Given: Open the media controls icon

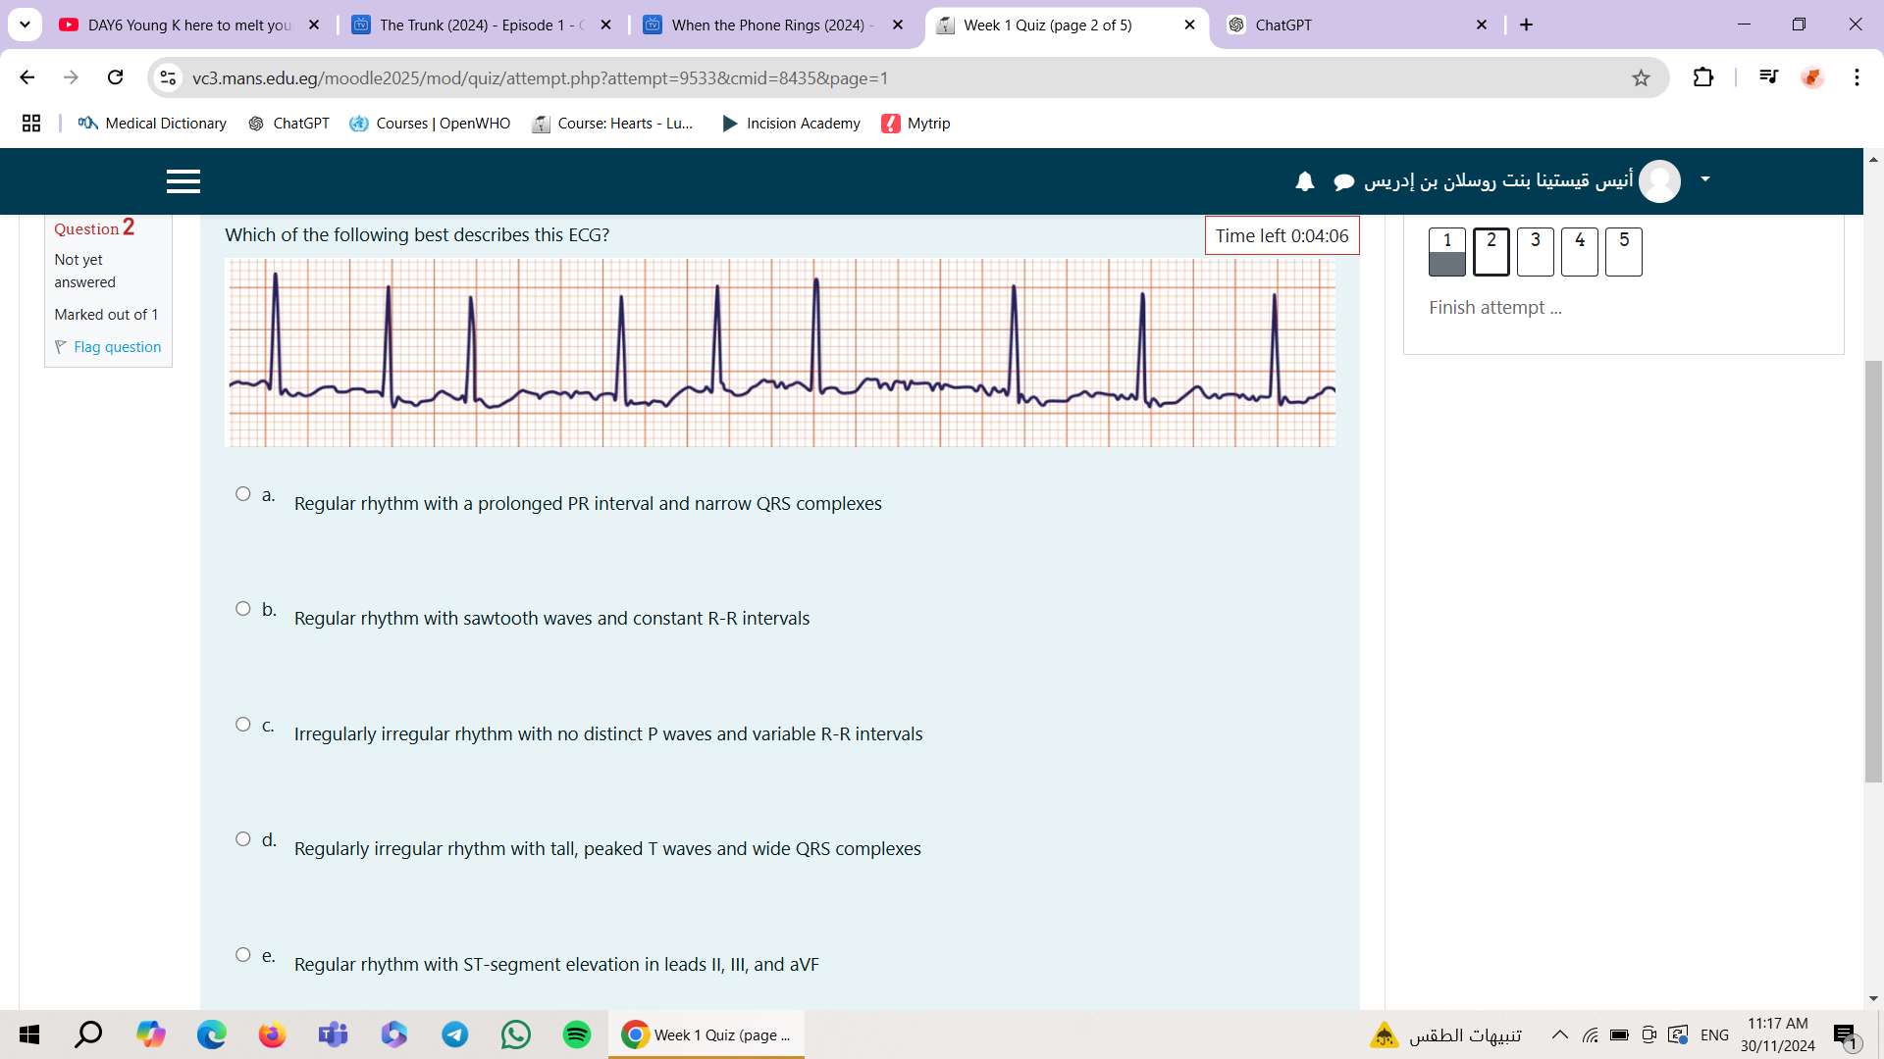Looking at the screenshot, I should [1768, 77].
